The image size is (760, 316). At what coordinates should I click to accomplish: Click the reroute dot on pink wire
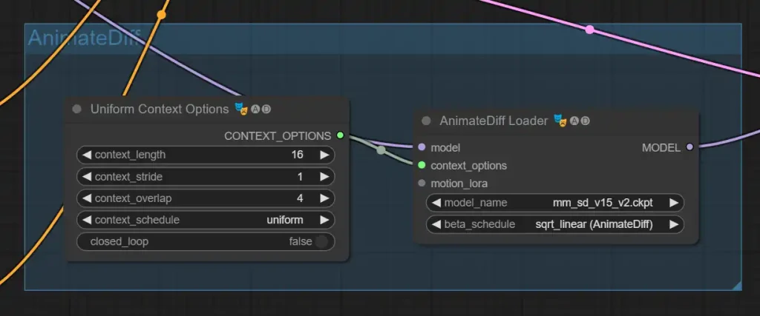(x=589, y=30)
